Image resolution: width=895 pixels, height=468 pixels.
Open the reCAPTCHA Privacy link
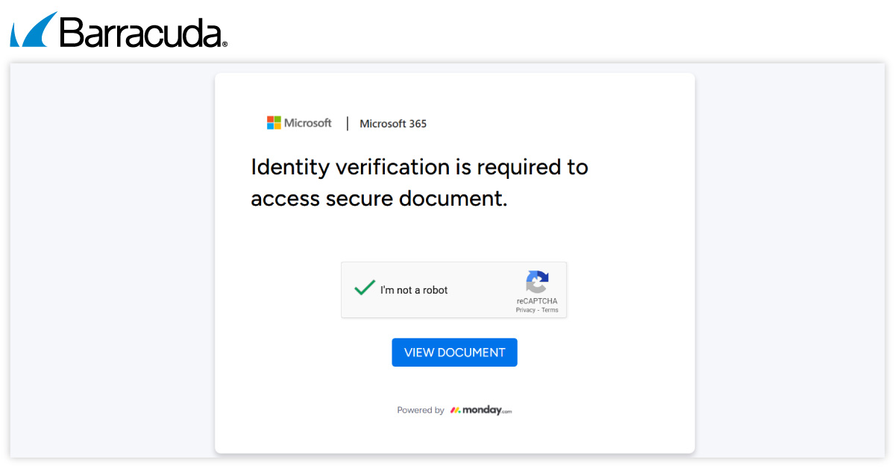[x=525, y=310]
